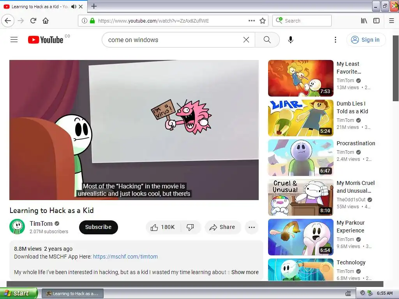Select the Learning to Hack taskbar button
Image resolution: width=399 pixels, height=299 pixels.
[72, 294]
